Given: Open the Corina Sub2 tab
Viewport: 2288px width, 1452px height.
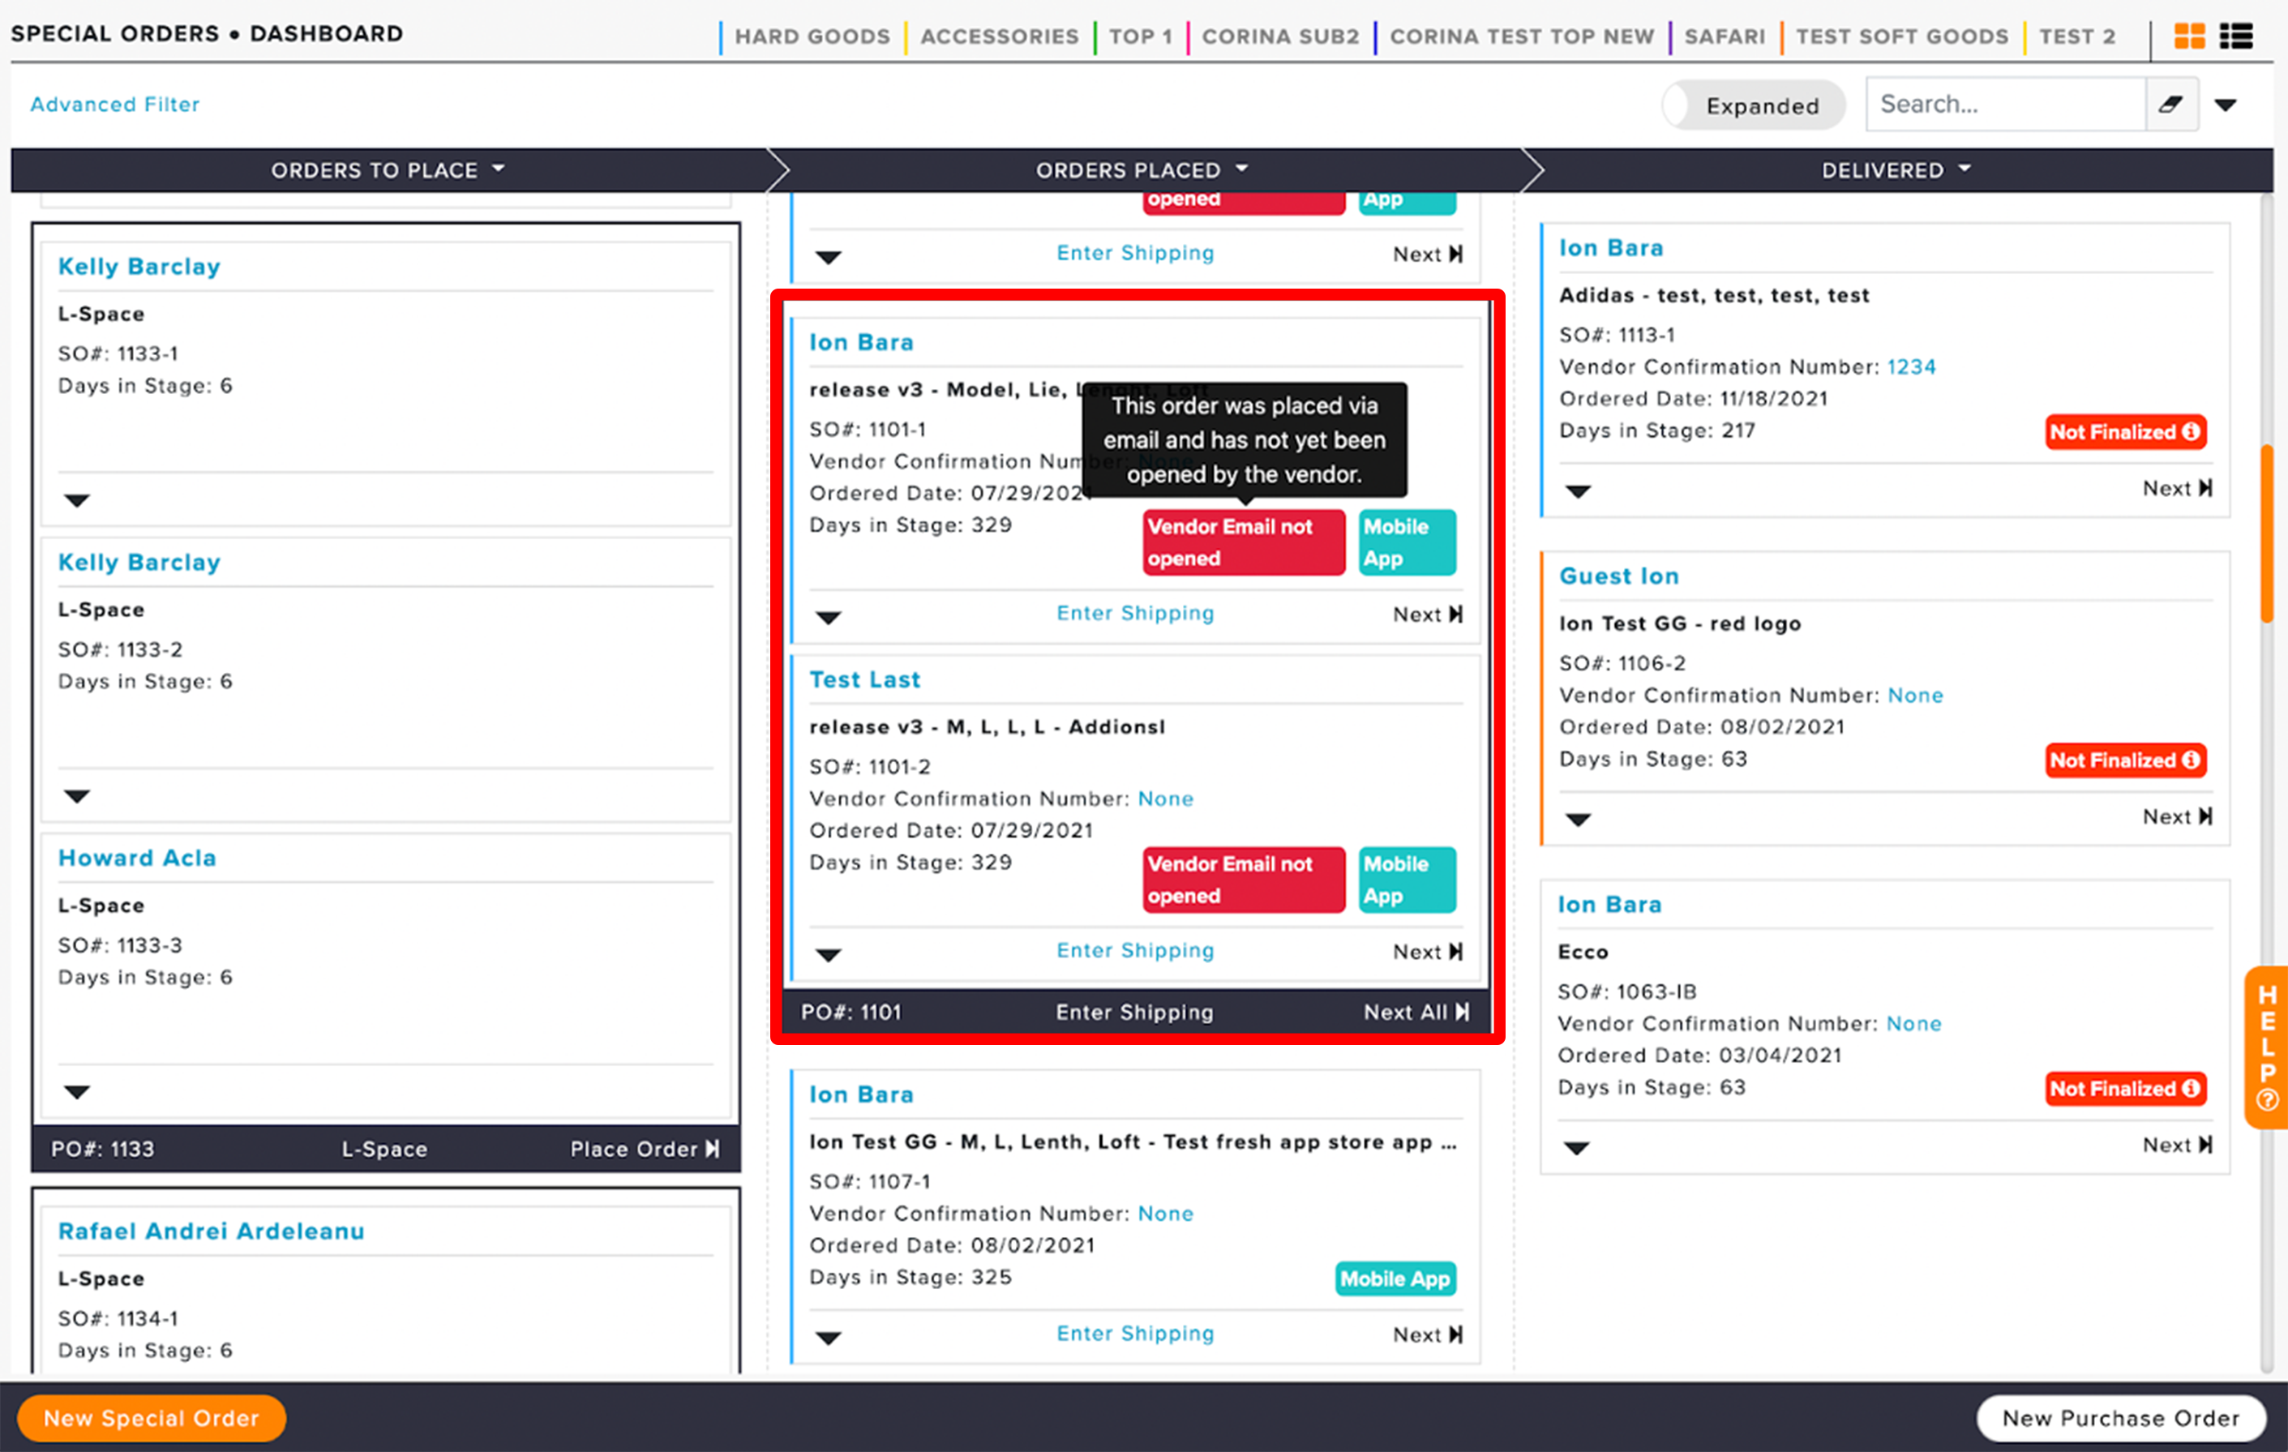Looking at the screenshot, I should coord(1280,37).
